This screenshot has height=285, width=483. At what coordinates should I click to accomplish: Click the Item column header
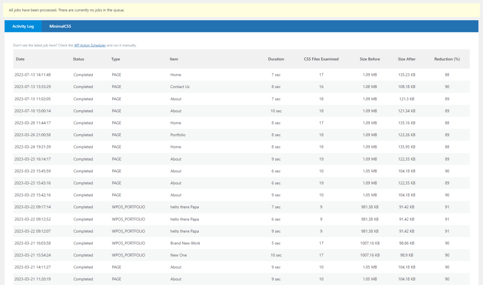pos(174,59)
